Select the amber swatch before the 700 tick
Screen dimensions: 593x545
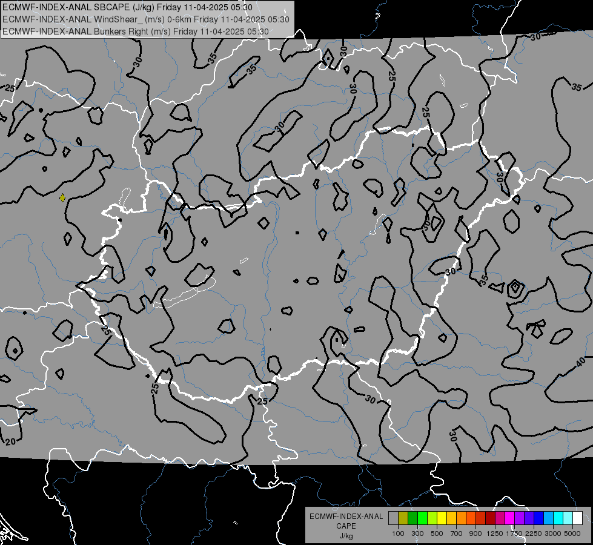coord(451,518)
